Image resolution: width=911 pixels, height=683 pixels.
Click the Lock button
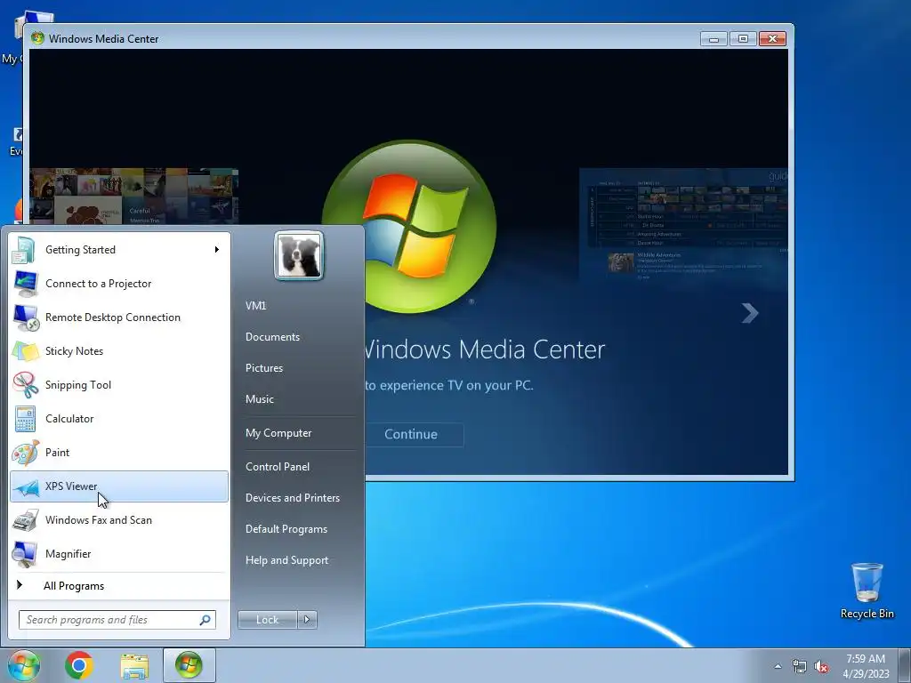tap(267, 620)
